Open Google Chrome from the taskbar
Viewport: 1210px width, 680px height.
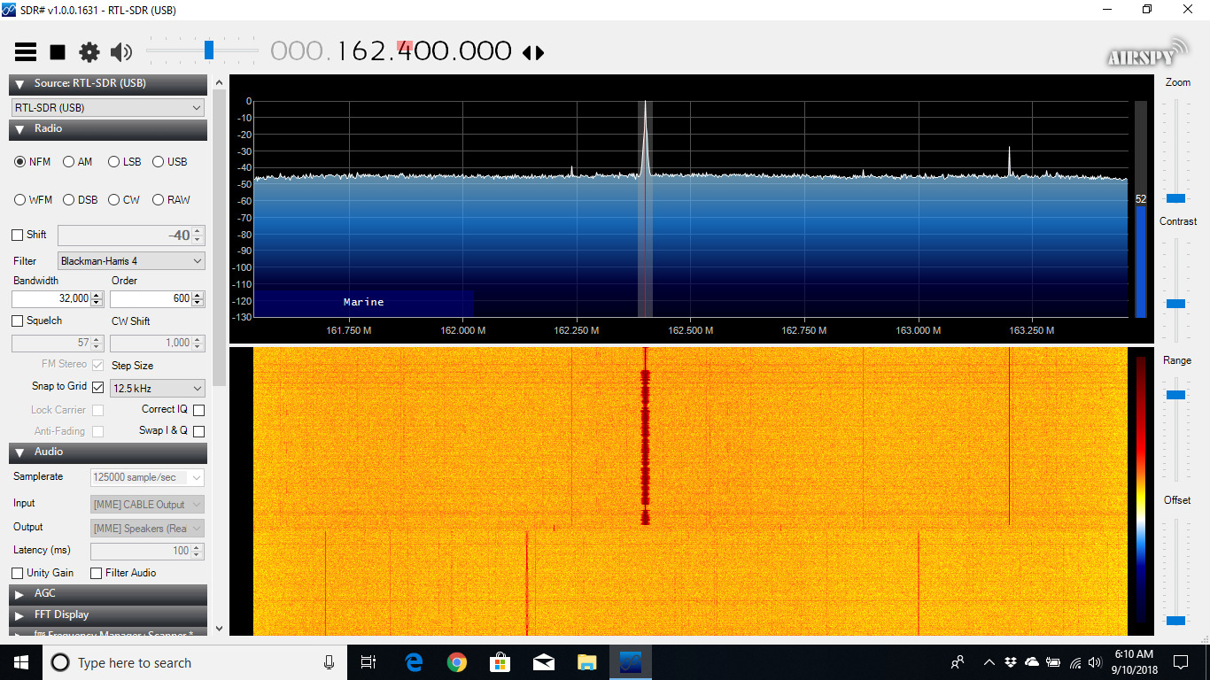click(x=457, y=662)
